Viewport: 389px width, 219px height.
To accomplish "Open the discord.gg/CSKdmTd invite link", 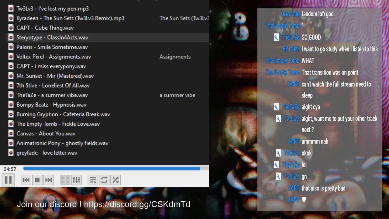I will point(137,204).
